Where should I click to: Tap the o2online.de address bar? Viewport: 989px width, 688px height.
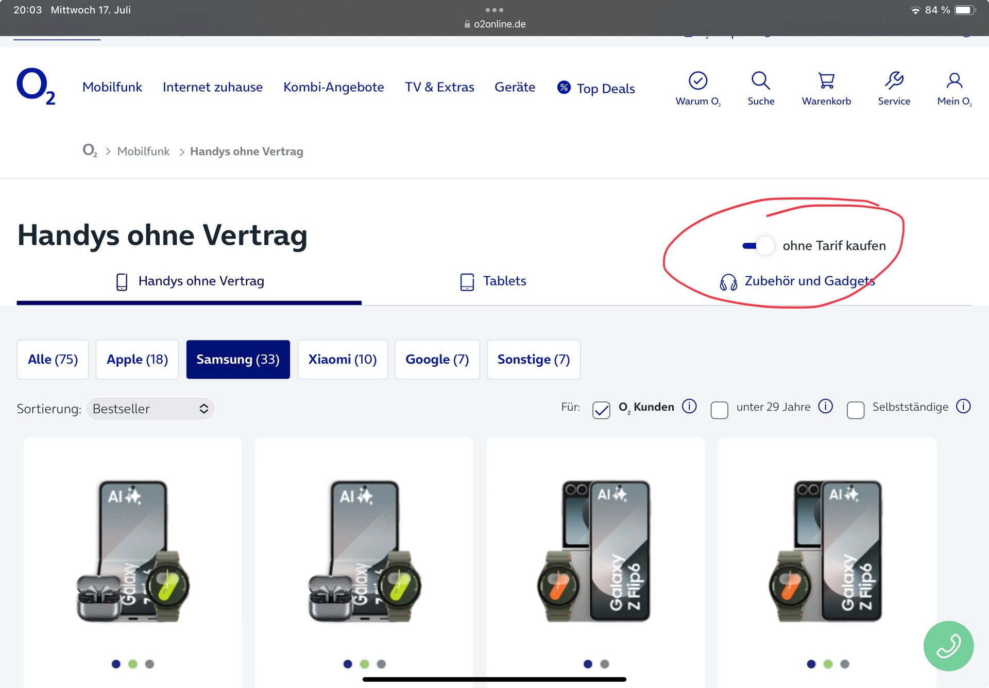[494, 24]
